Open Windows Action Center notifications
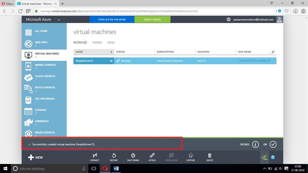 pyautogui.click(x=286, y=169)
